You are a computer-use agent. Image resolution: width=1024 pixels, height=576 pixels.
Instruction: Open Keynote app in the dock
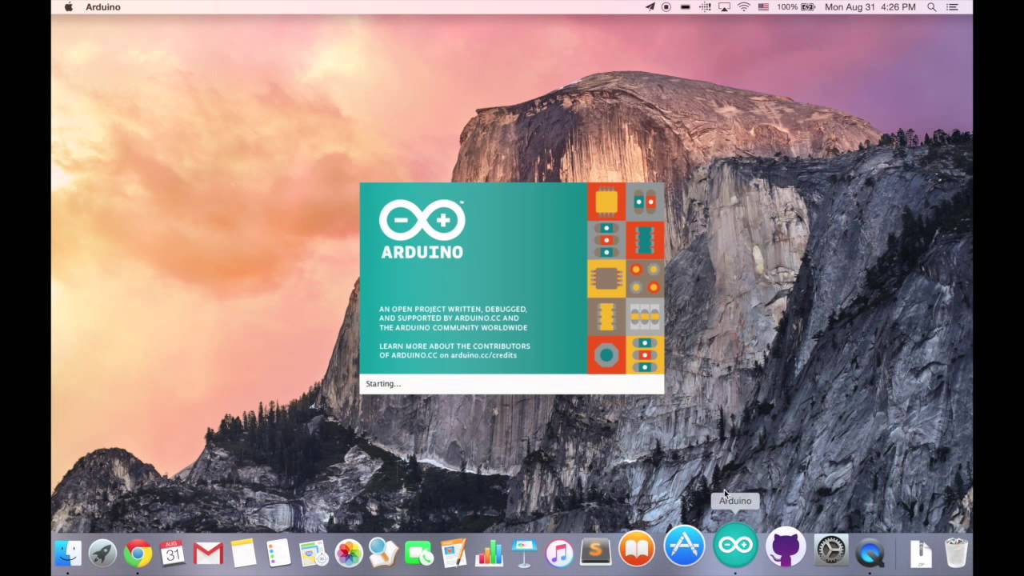524,553
